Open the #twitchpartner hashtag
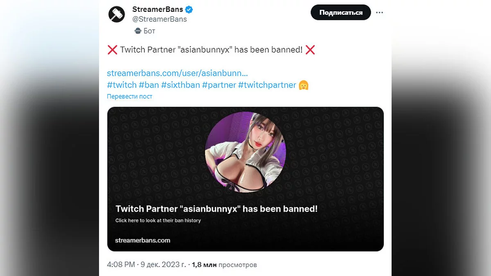The image size is (491, 276). (267, 85)
